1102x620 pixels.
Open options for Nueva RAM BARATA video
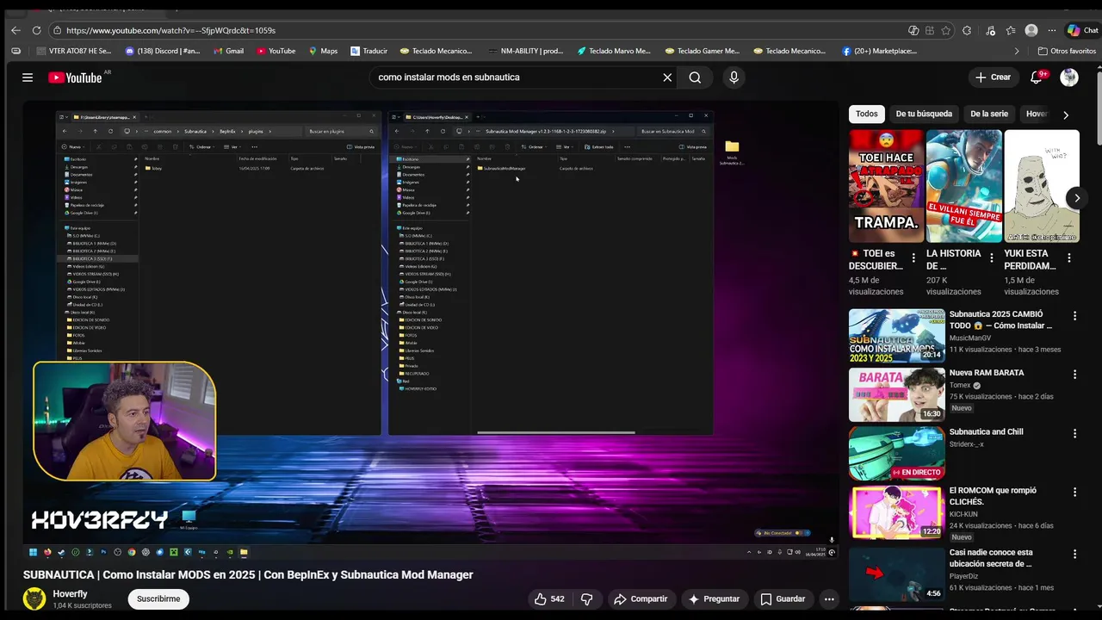tap(1074, 375)
